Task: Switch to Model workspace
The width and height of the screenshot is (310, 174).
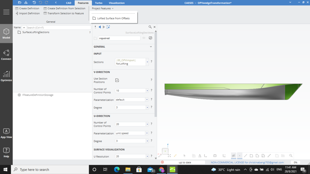Action: tap(6, 34)
